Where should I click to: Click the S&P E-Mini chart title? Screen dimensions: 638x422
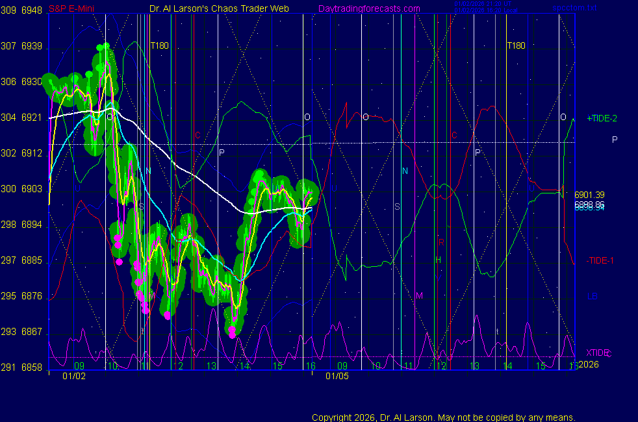tap(71, 9)
